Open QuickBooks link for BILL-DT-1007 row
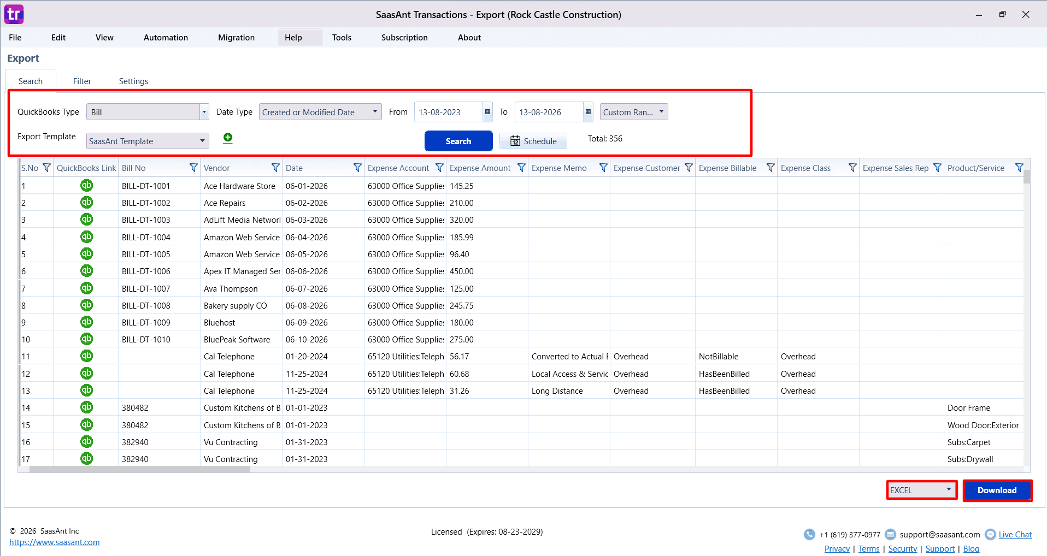Image resolution: width=1047 pixels, height=556 pixels. click(x=86, y=288)
